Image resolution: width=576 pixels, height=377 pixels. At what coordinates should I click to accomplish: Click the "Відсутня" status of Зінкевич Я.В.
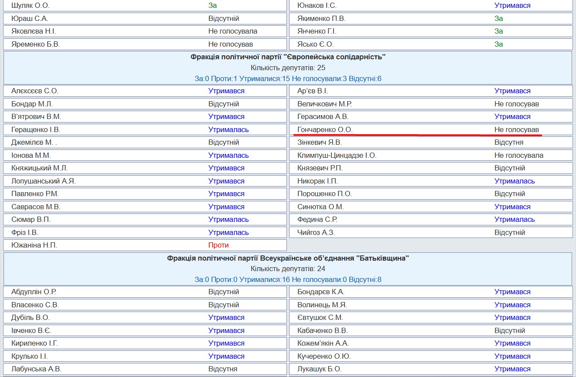tap(509, 143)
